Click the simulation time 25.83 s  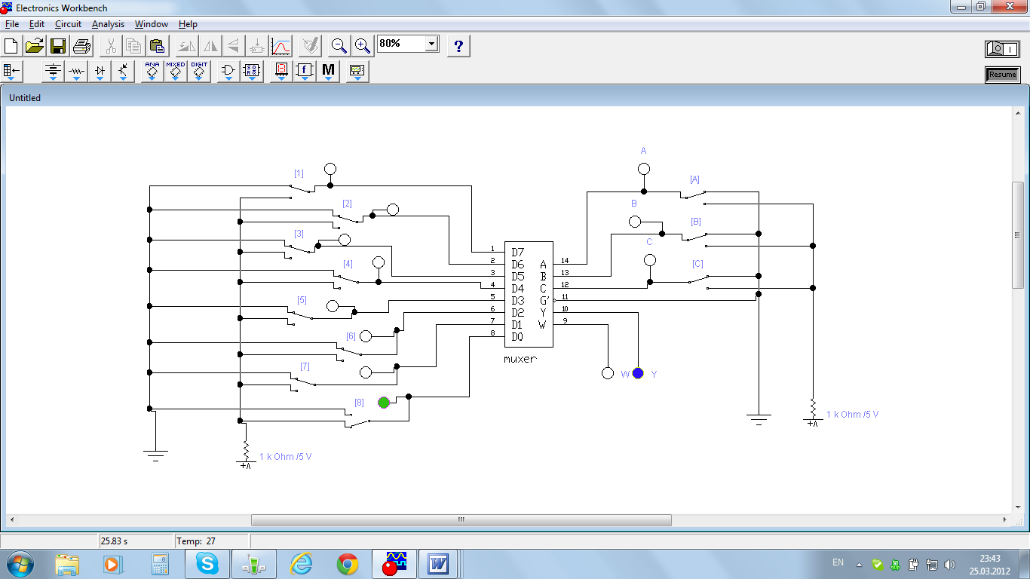pos(114,541)
